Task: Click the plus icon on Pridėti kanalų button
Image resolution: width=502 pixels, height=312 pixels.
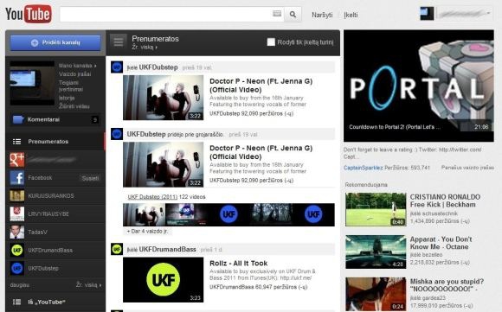Action: click(35, 42)
